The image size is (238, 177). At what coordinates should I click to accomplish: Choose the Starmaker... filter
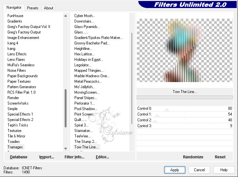click(83, 131)
